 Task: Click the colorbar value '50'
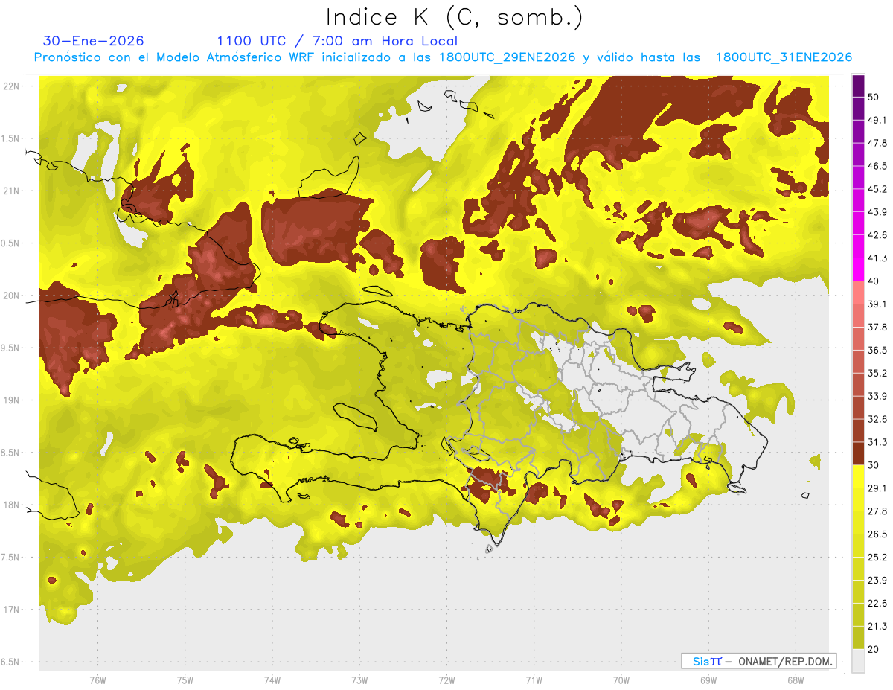[874, 97]
